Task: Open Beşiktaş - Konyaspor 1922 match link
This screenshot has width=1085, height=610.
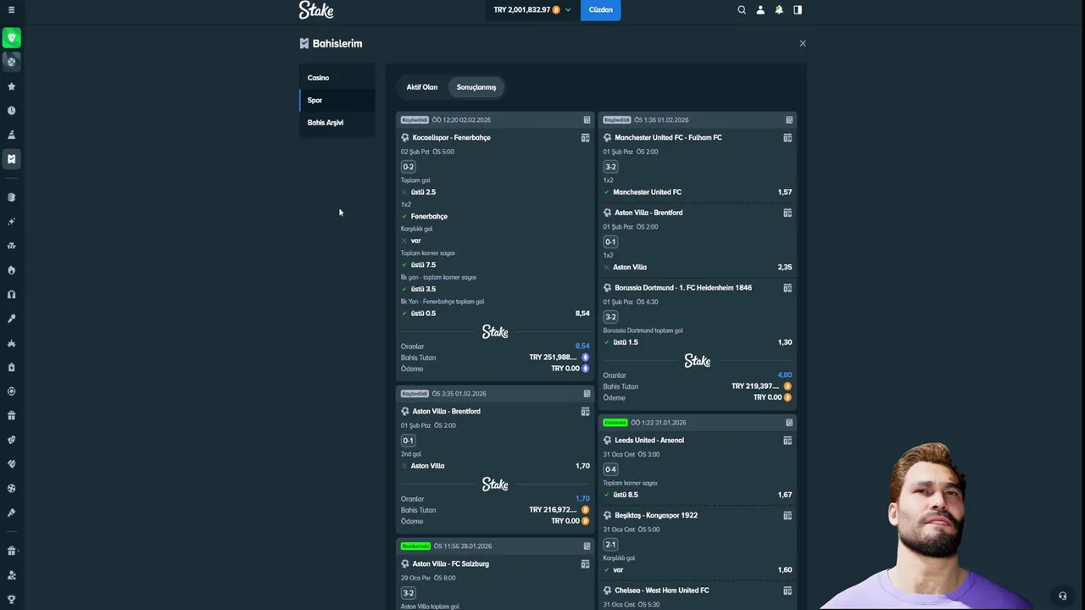Action: [x=656, y=515]
